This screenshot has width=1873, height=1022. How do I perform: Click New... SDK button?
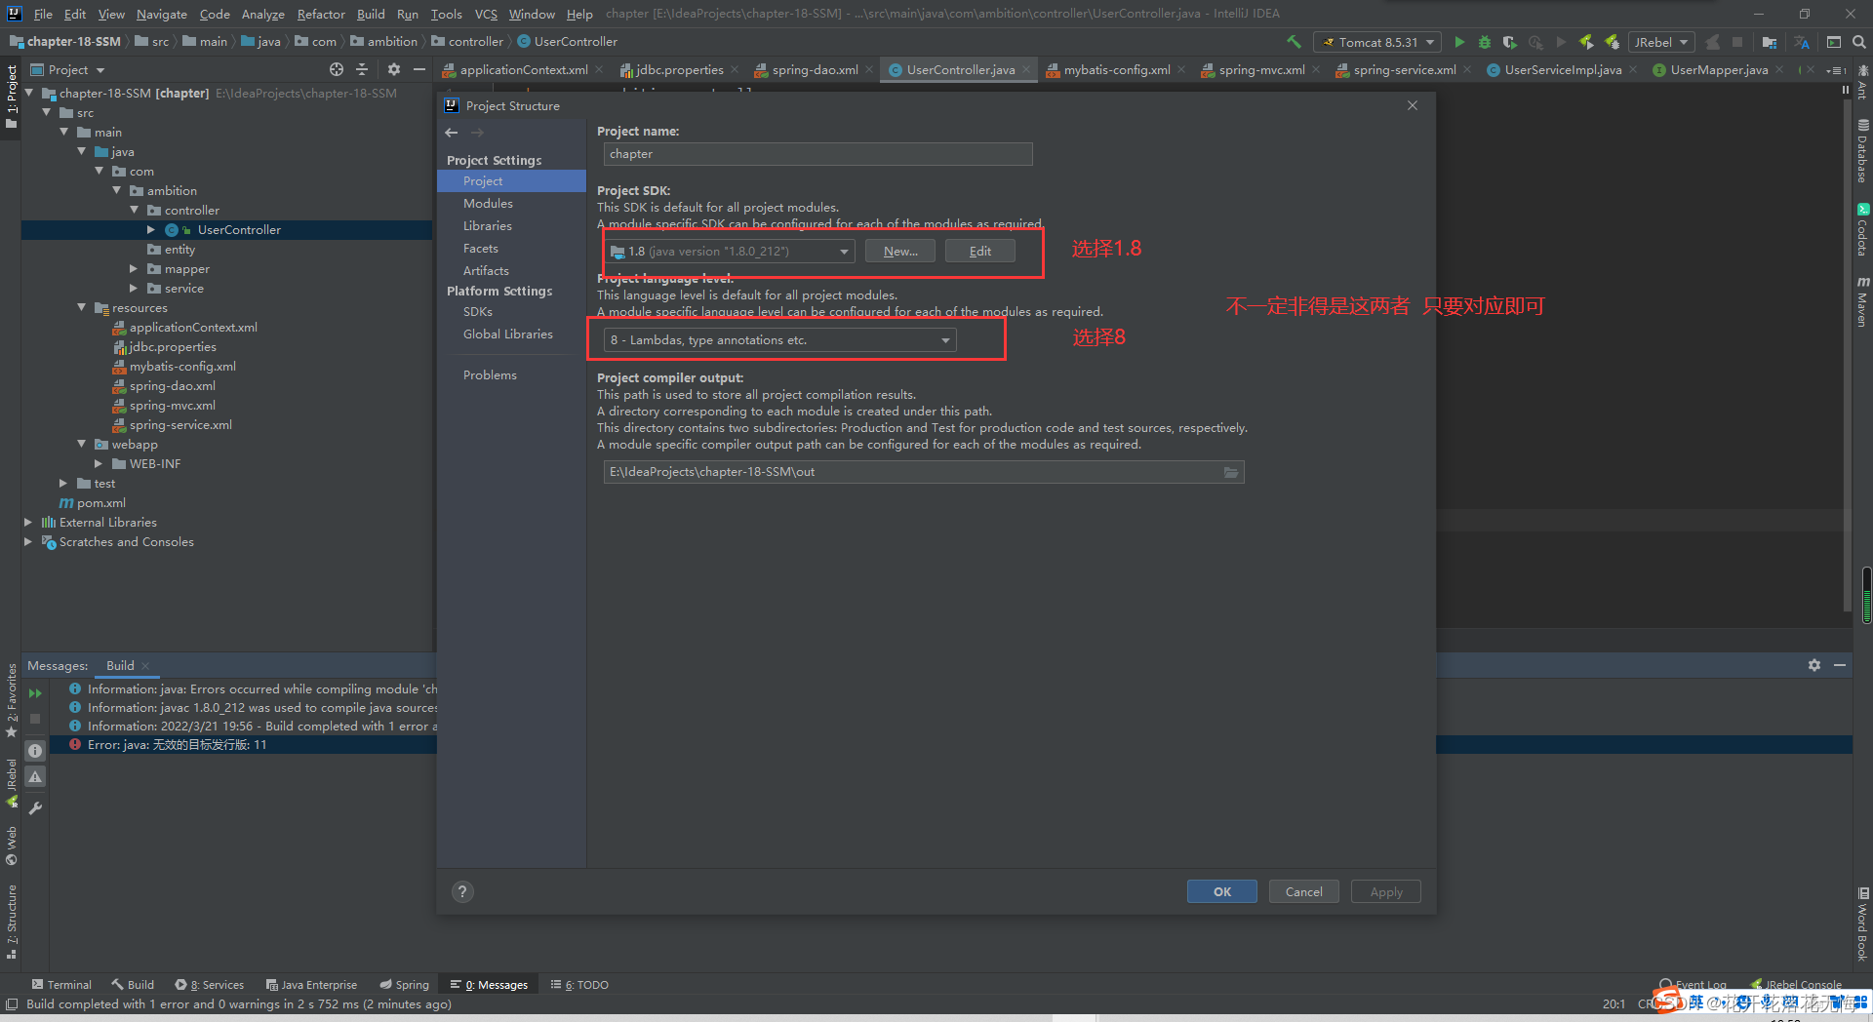[x=900, y=252]
